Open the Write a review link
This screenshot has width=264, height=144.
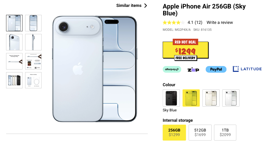click(x=220, y=23)
